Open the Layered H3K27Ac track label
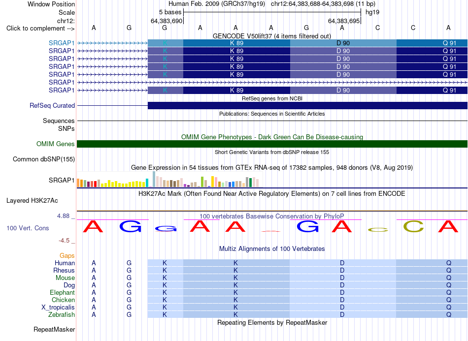Image resolution: width=468 pixels, height=341 pixels. click(32, 201)
